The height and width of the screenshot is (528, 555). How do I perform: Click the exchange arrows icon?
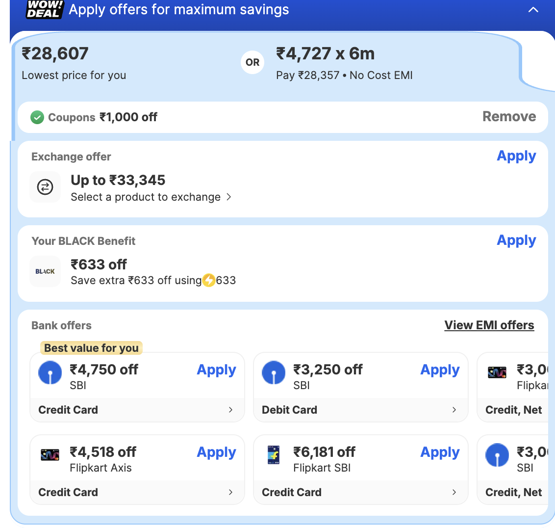click(x=45, y=187)
